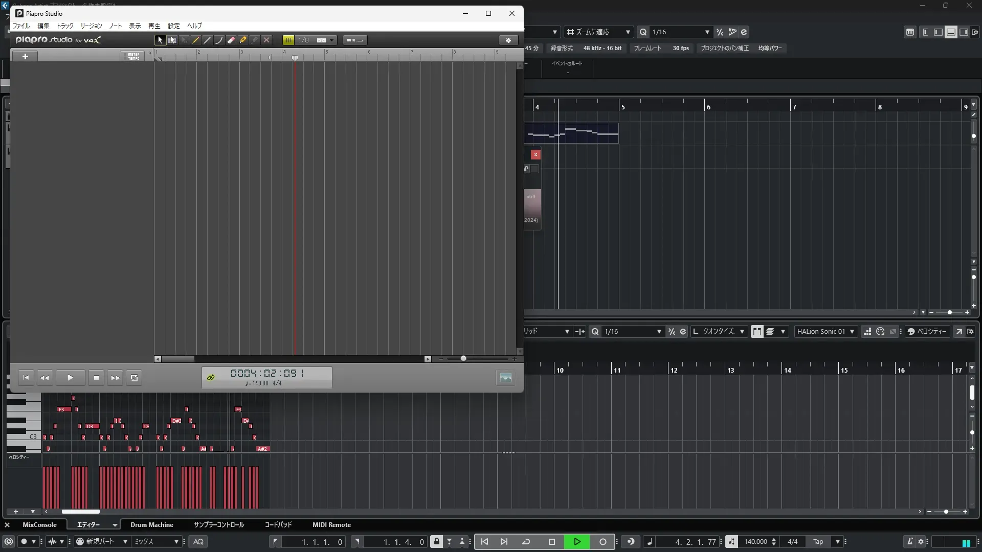Open Piapro Studio settings gear button

pyautogui.click(x=508, y=40)
